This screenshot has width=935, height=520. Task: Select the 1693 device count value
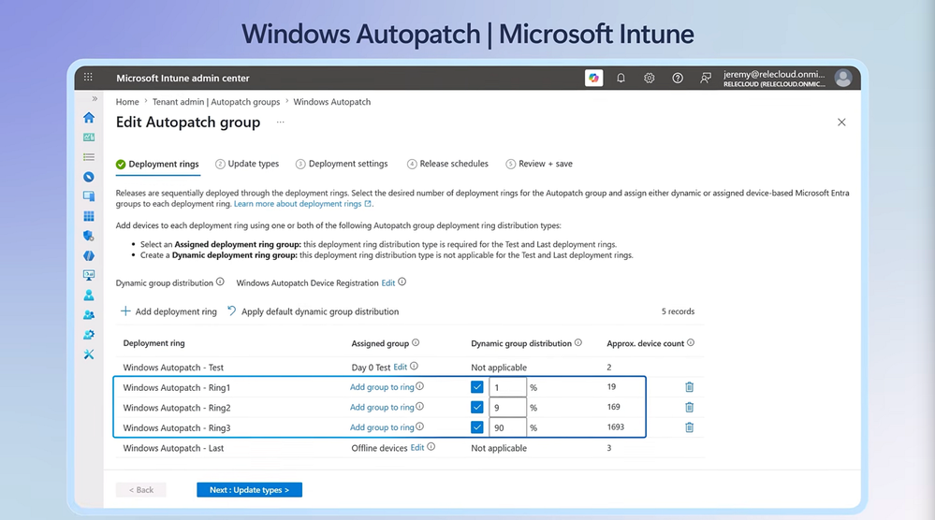pos(616,427)
